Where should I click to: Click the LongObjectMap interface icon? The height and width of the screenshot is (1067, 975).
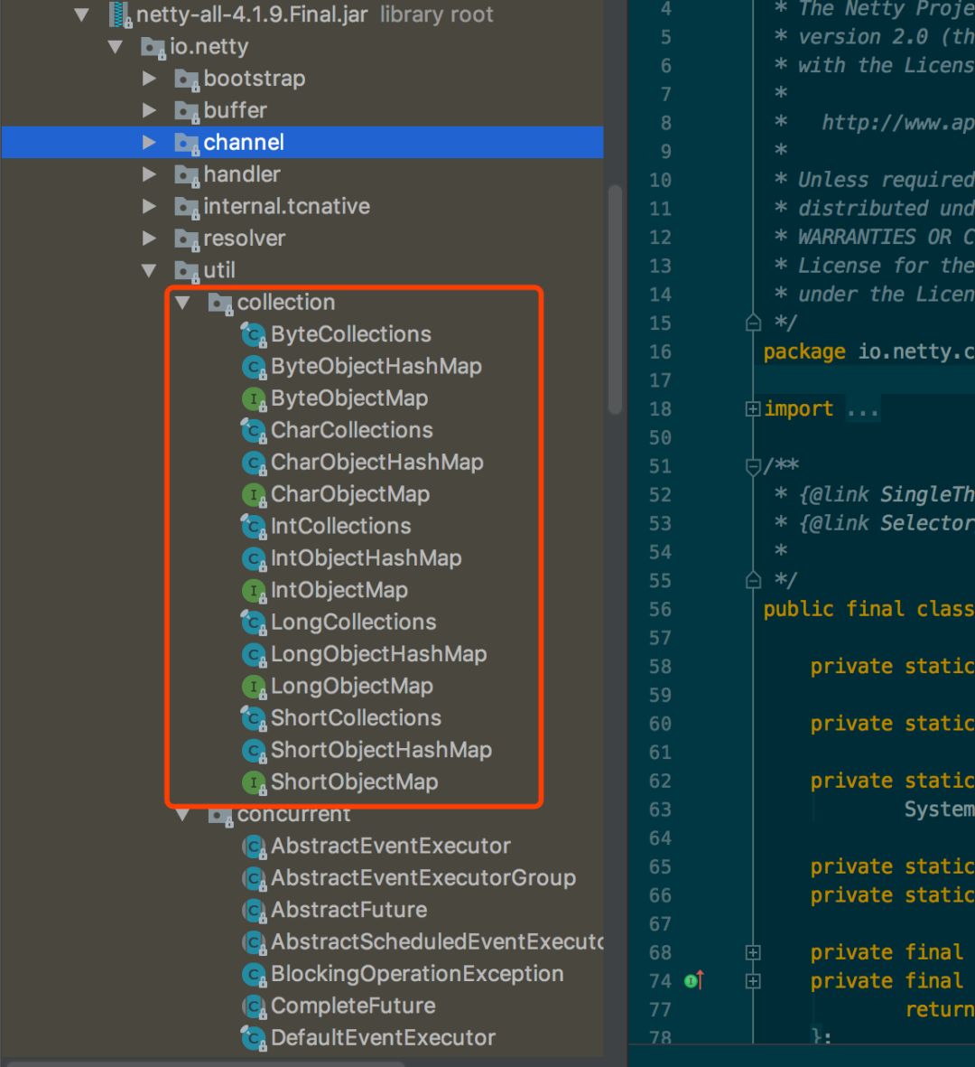[254, 687]
